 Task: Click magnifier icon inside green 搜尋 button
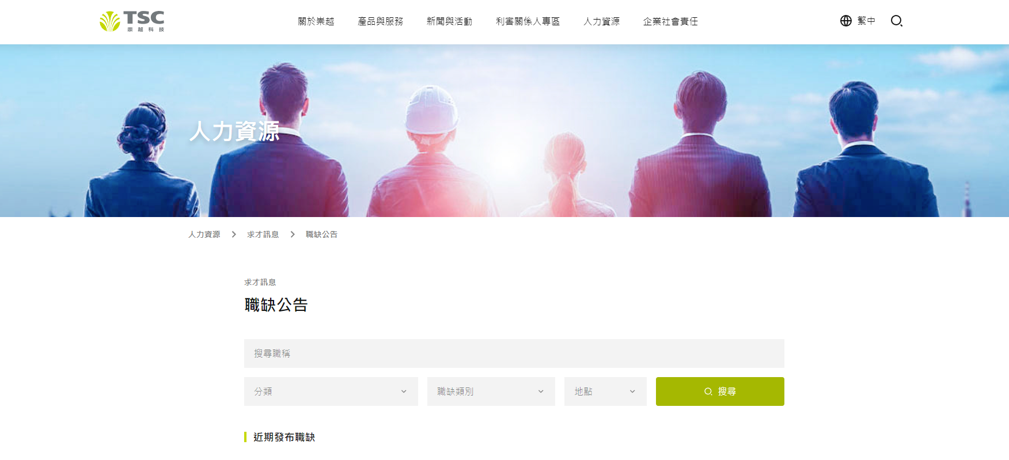[x=708, y=391]
